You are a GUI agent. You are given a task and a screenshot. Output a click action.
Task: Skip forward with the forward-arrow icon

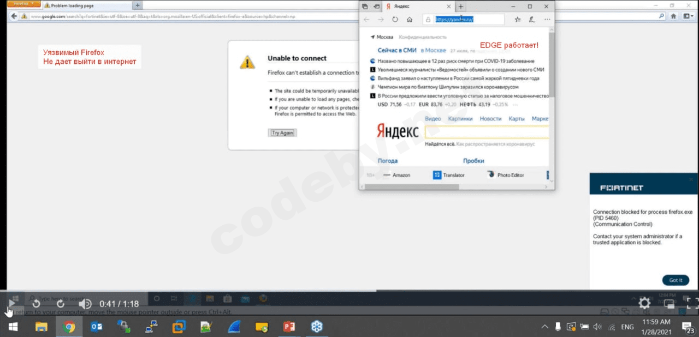point(61,304)
